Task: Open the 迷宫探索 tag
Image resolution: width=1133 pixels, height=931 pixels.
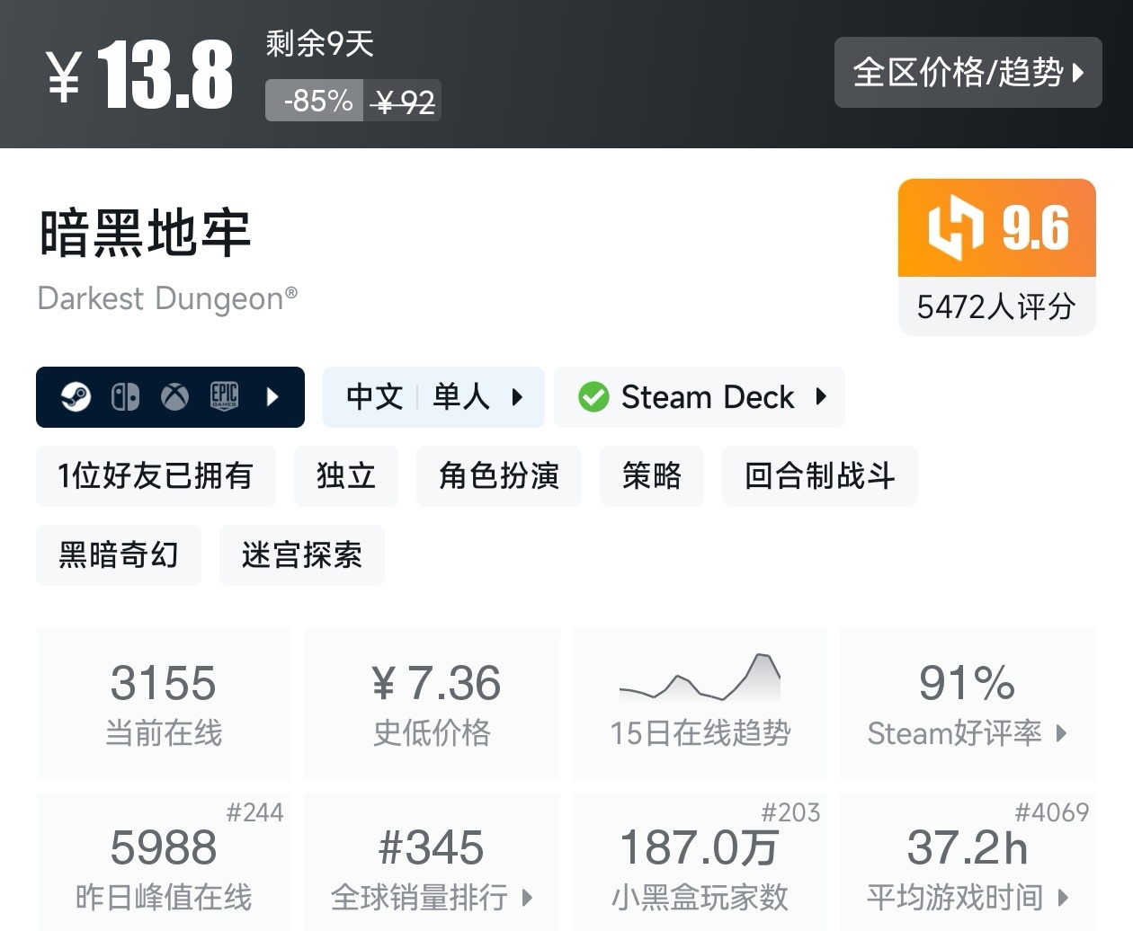Action: [302, 554]
